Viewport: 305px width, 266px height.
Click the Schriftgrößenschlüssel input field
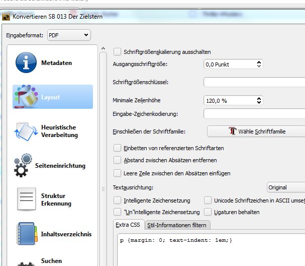pos(254,82)
